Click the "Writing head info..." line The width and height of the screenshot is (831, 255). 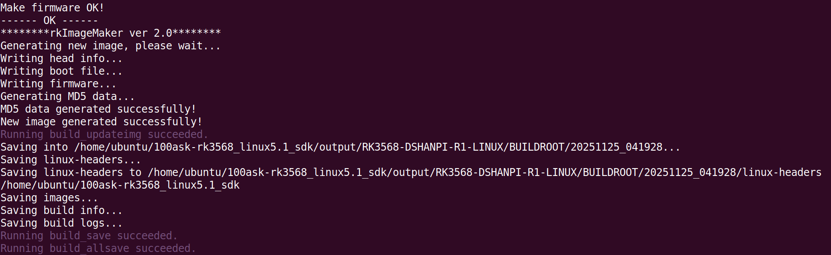(61, 59)
